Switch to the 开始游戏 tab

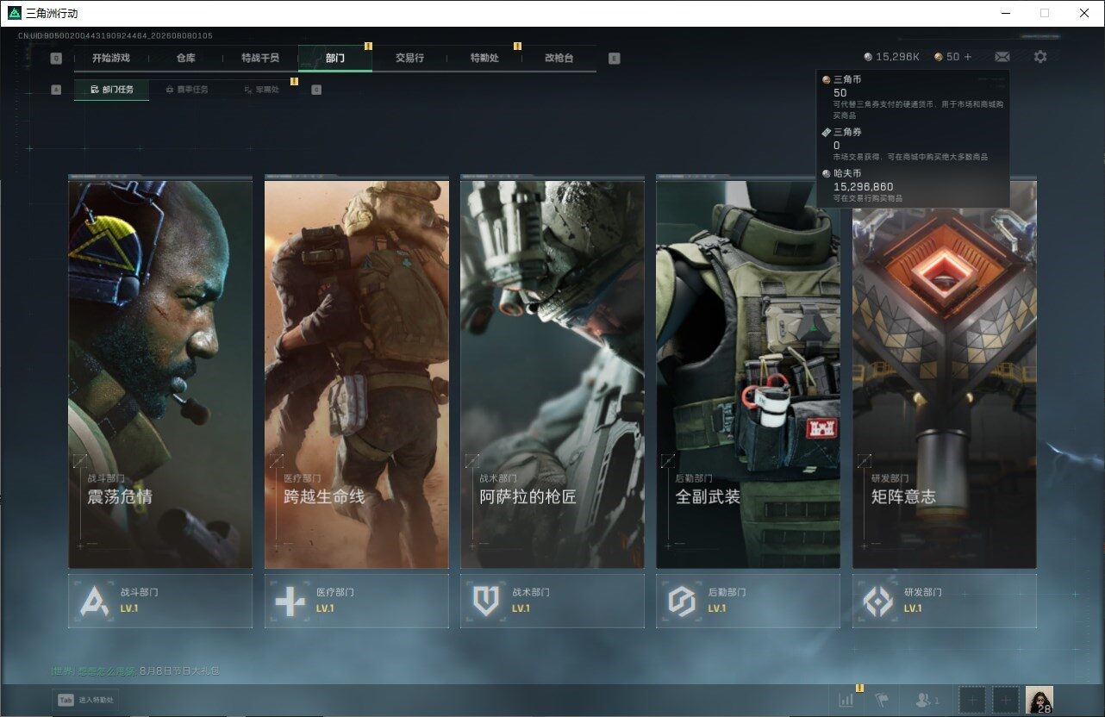click(x=111, y=58)
